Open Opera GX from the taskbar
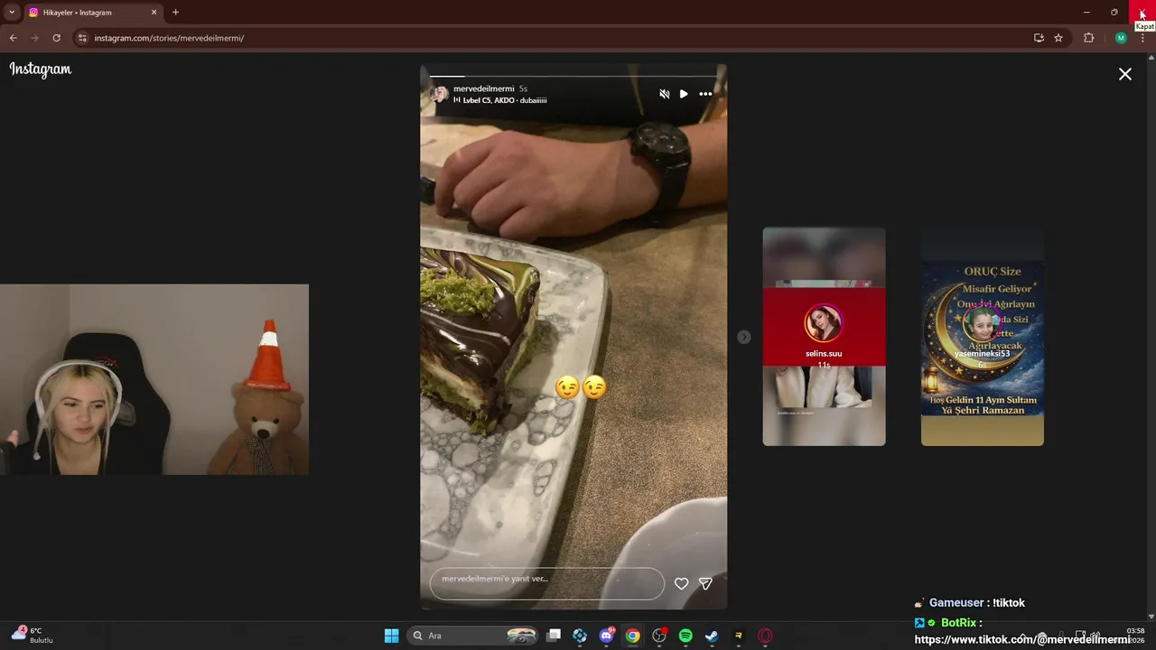This screenshot has height=650, width=1156. tap(765, 636)
